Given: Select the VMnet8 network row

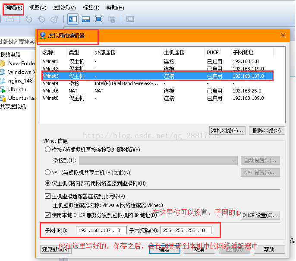Looking at the screenshot, I should pos(157,98).
